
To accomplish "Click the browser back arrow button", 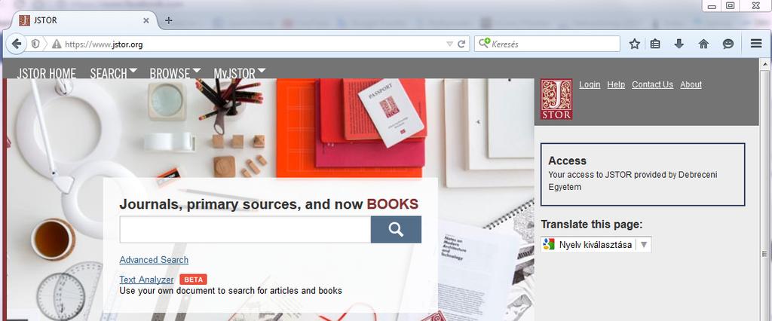I will (17, 44).
